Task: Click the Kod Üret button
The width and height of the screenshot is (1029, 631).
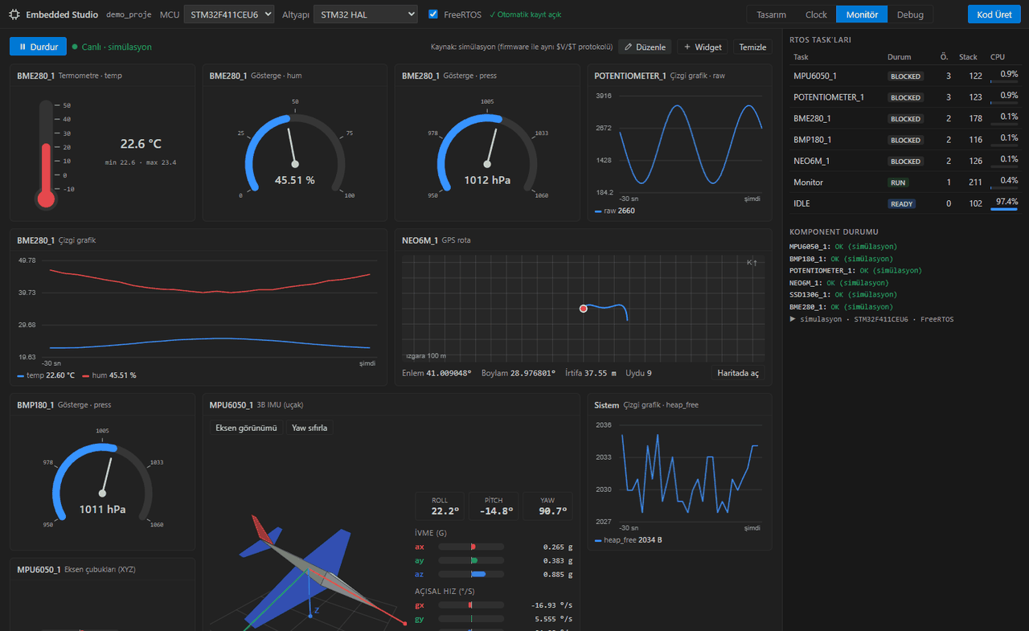Action: 994,14
